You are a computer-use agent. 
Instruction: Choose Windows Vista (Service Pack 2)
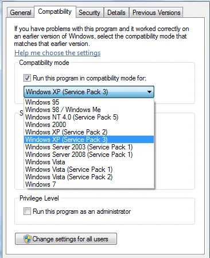pos(89,177)
